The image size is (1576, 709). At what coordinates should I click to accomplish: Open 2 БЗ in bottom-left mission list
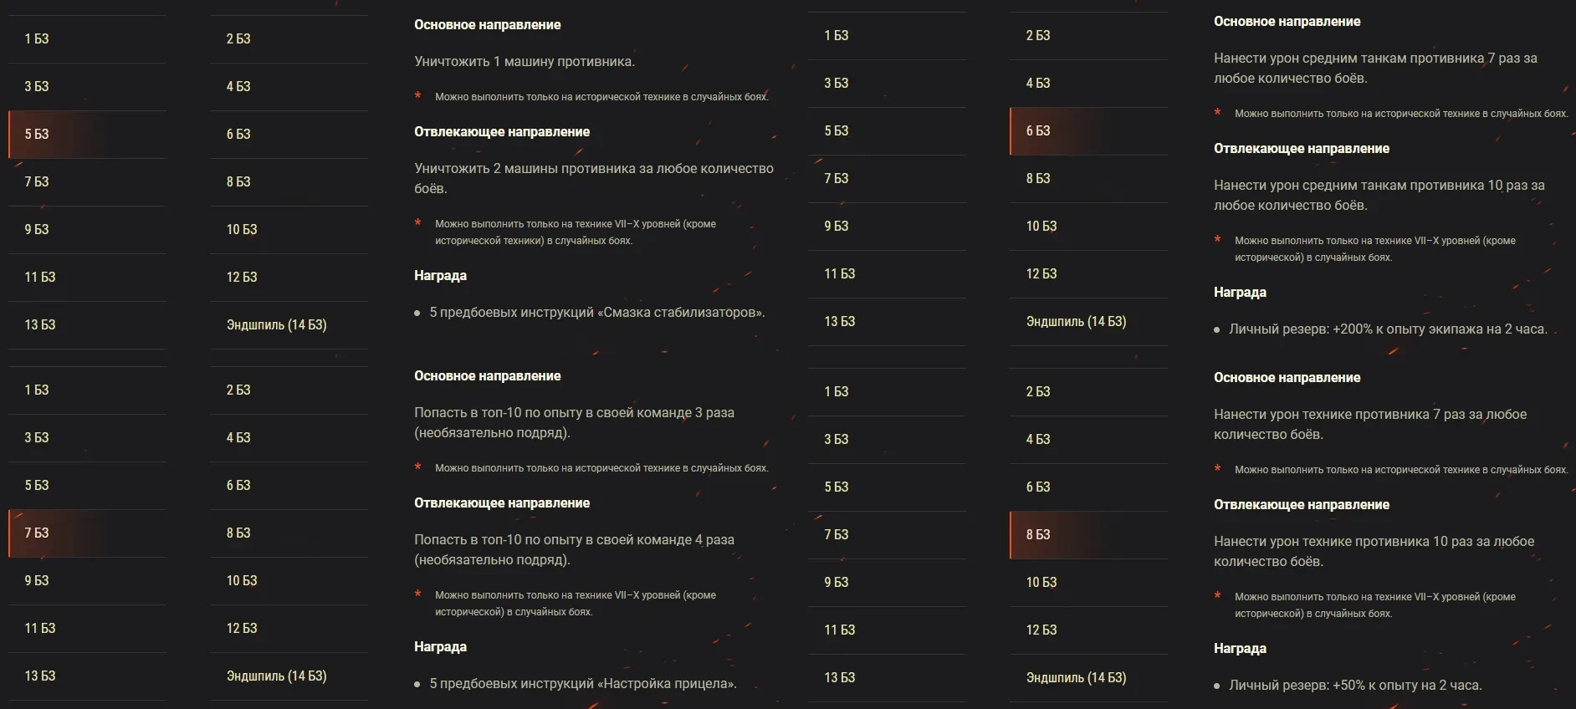point(239,390)
